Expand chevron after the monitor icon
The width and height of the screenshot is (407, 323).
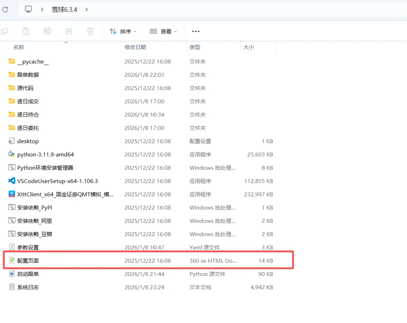tap(42, 9)
